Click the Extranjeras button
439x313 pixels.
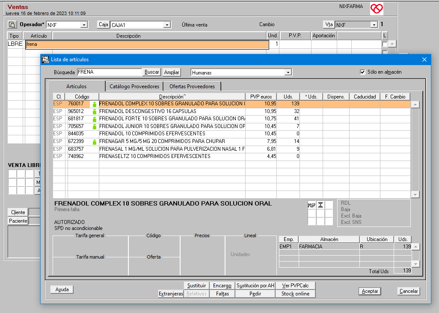171,294
